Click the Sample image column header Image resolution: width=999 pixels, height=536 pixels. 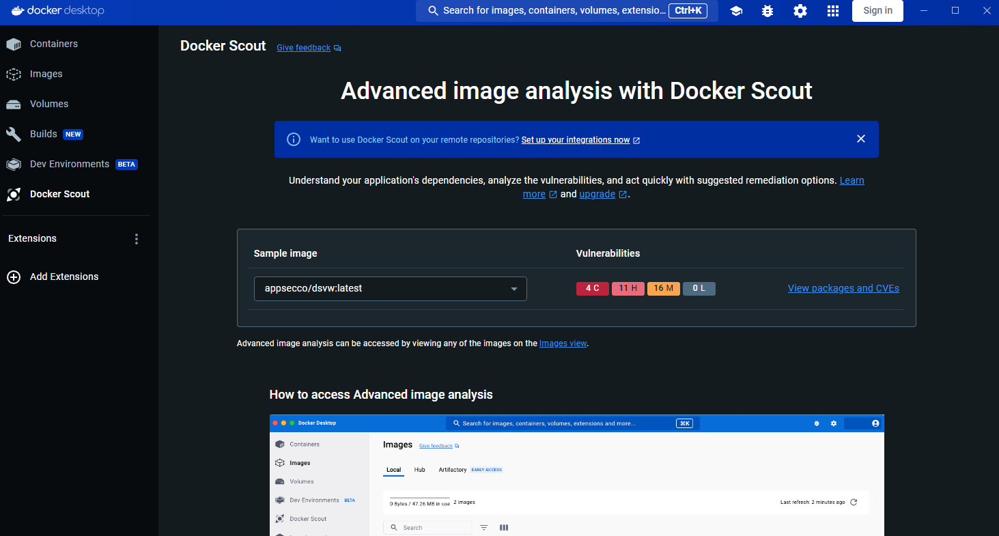coord(285,253)
